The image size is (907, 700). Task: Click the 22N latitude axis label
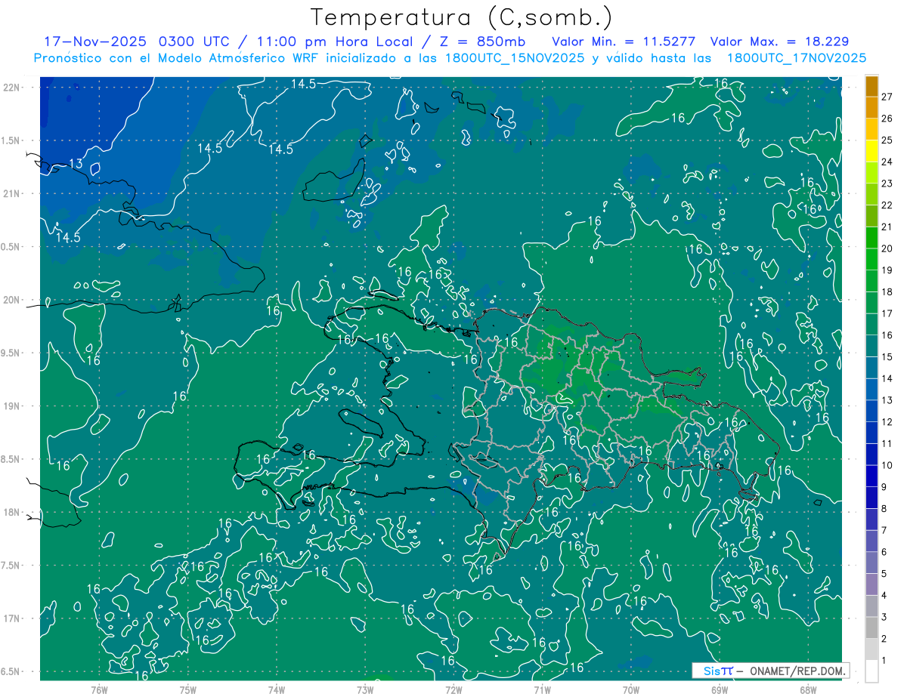(11, 87)
